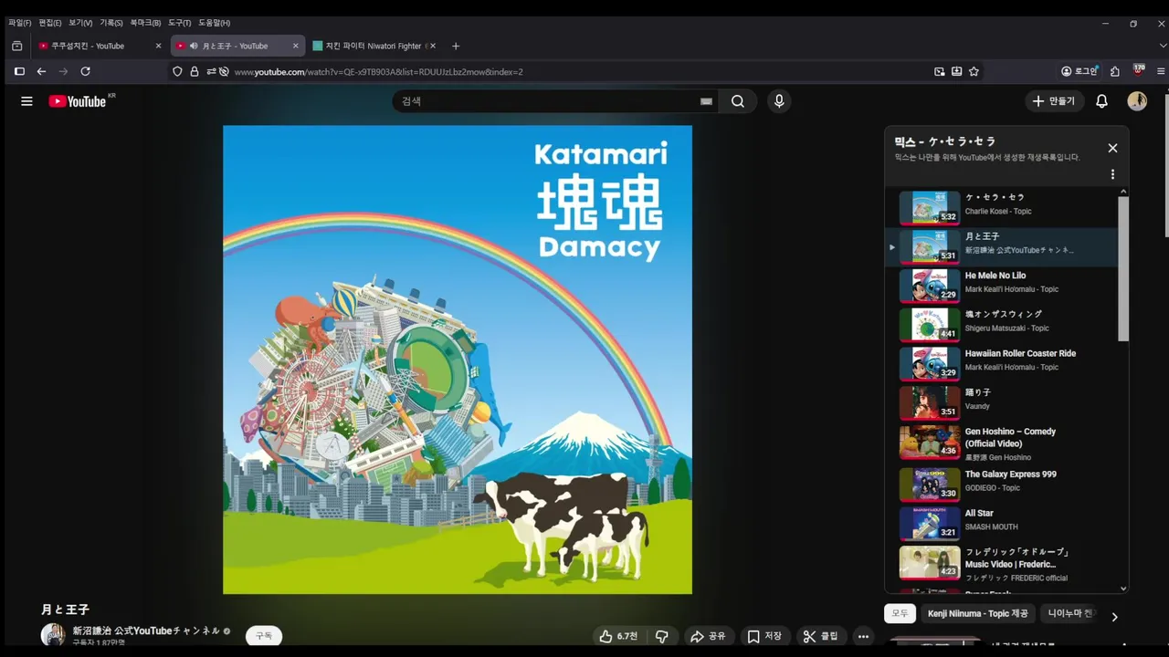List all tabs dropdown chevron

pos(1162,46)
